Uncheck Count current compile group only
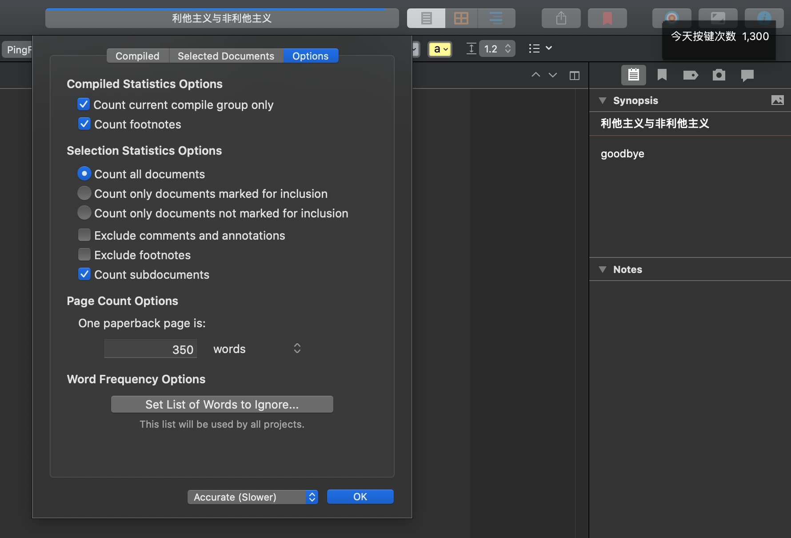791x538 pixels. coord(84,104)
